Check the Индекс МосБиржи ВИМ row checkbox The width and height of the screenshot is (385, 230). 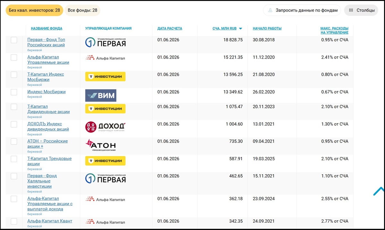[14, 92]
